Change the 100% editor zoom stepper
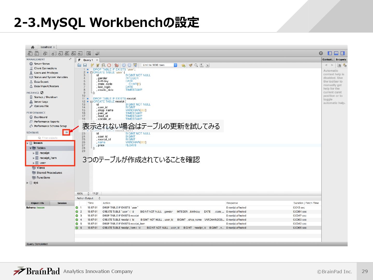This screenshot has height=280, width=373. (88, 194)
